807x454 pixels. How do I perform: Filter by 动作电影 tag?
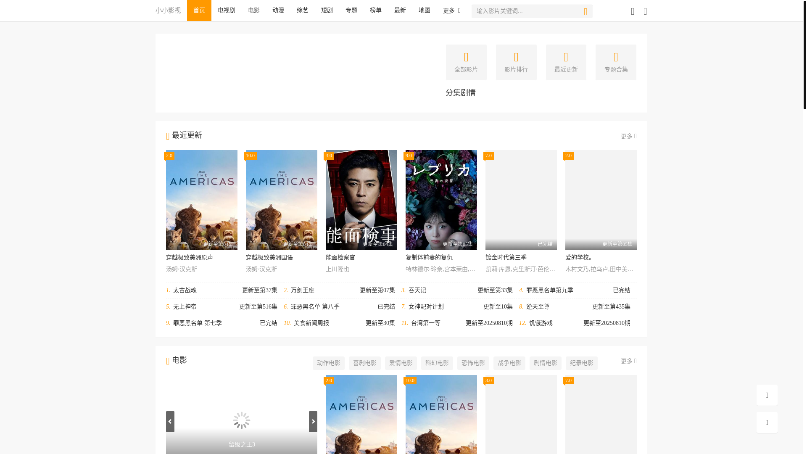tap(329, 363)
